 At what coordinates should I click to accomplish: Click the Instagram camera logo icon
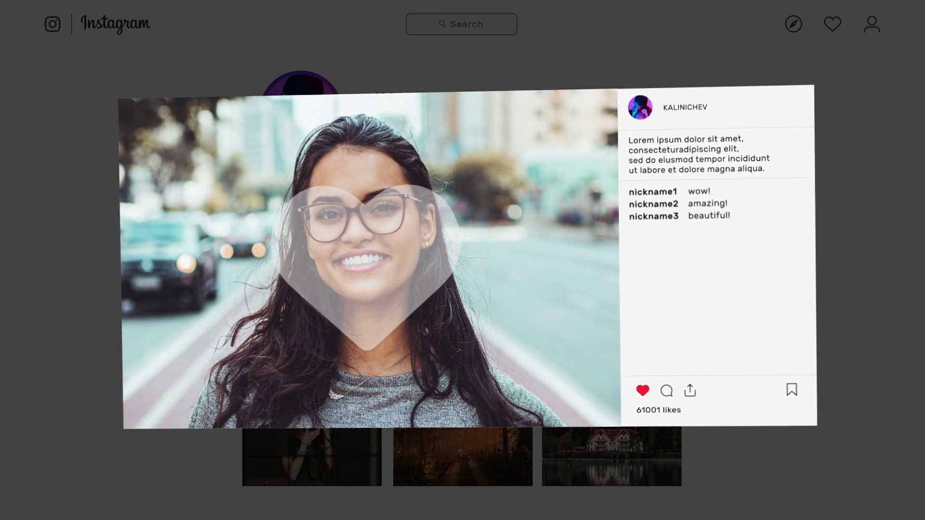[53, 24]
